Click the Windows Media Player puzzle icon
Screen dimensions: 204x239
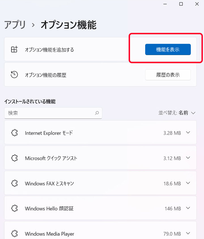pos(14,234)
